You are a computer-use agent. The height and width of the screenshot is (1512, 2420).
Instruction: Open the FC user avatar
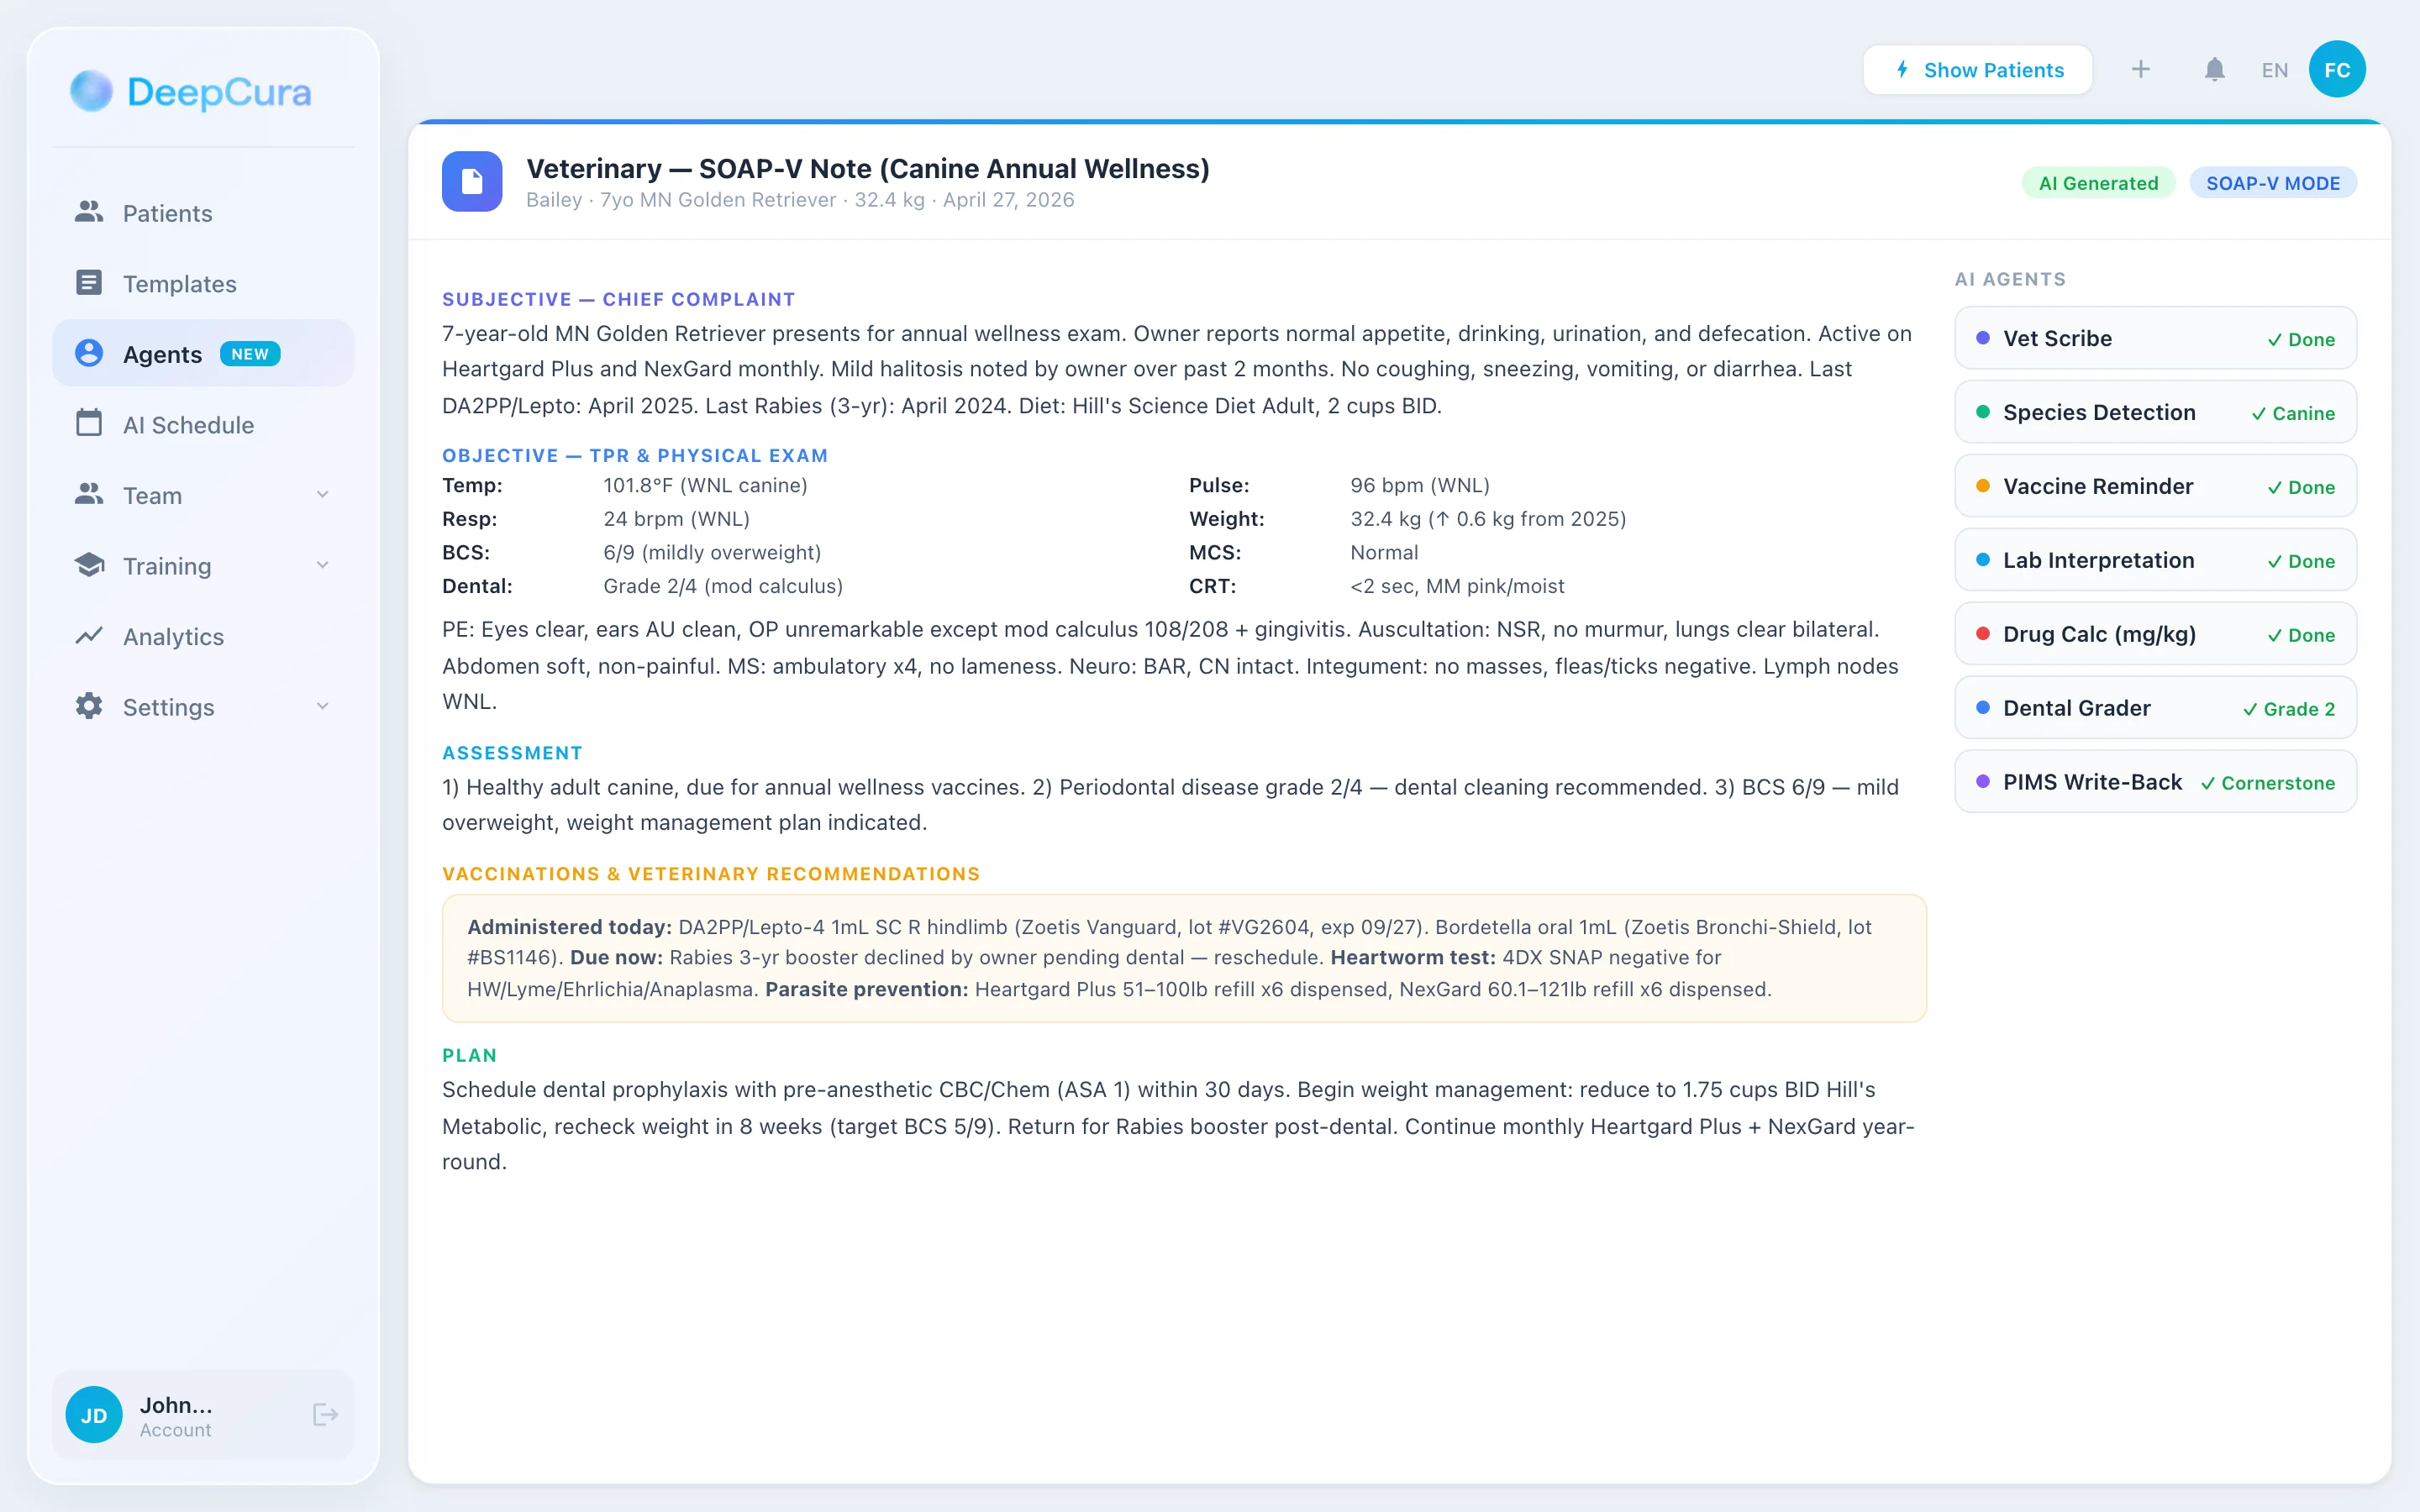pos(2336,70)
